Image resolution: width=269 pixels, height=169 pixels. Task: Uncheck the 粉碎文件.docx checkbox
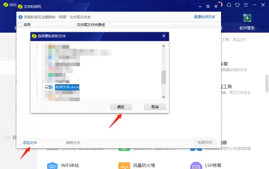pos(48,87)
